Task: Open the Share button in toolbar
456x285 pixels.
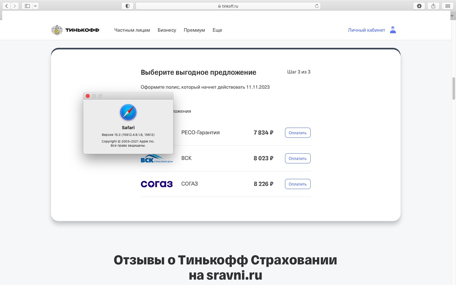Action: pos(433,6)
